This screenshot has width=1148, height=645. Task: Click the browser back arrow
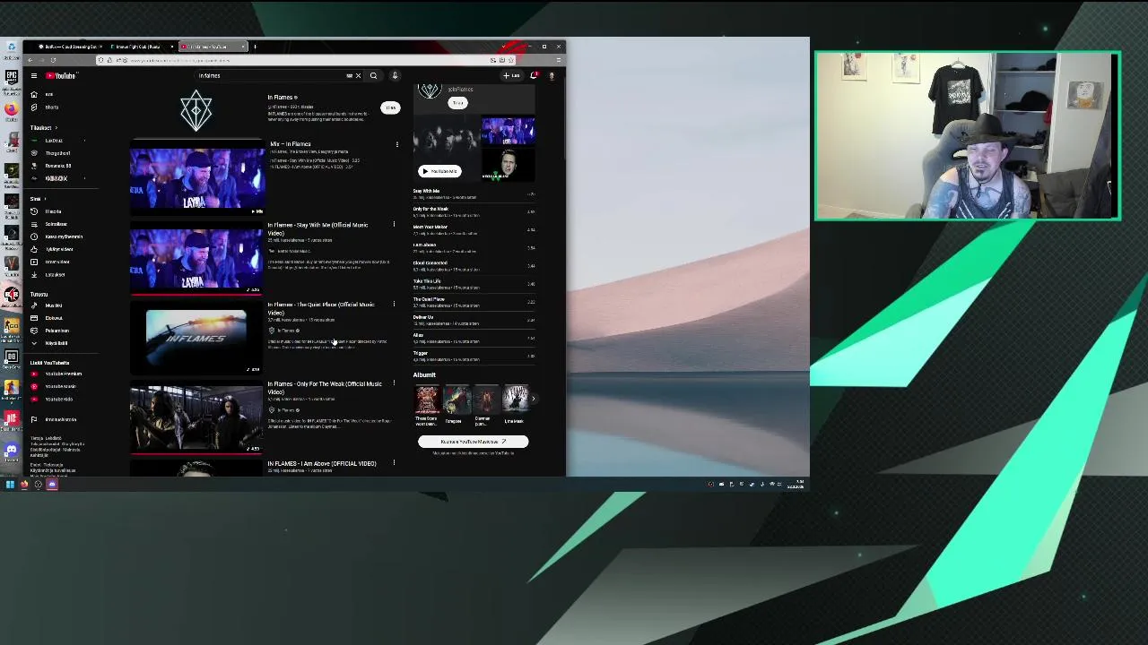pyautogui.click(x=30, y=60)
